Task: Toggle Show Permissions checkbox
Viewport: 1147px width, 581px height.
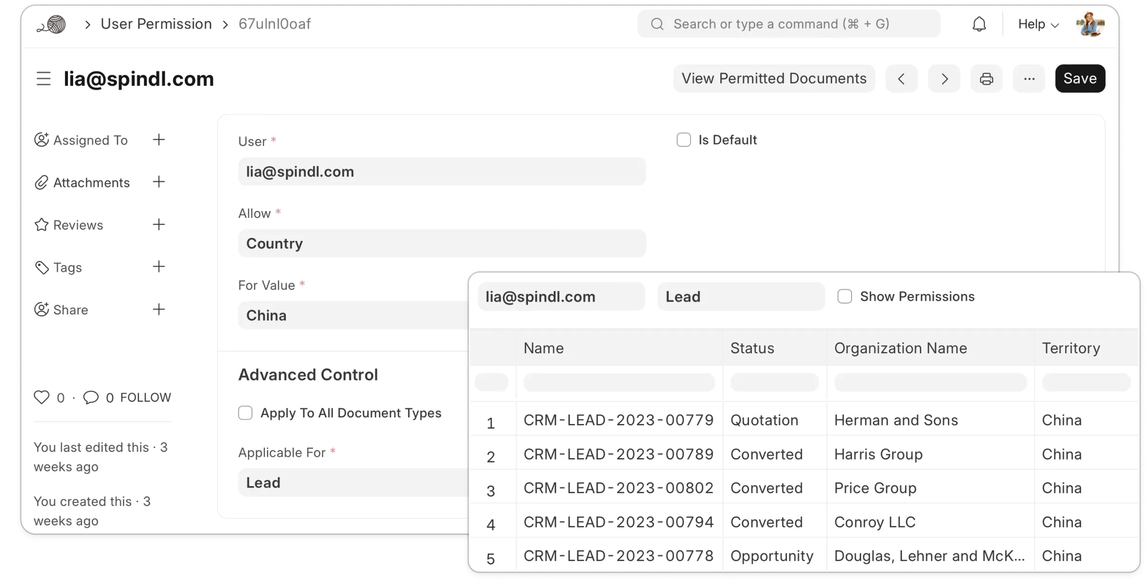Action: [x=844, y=296]
